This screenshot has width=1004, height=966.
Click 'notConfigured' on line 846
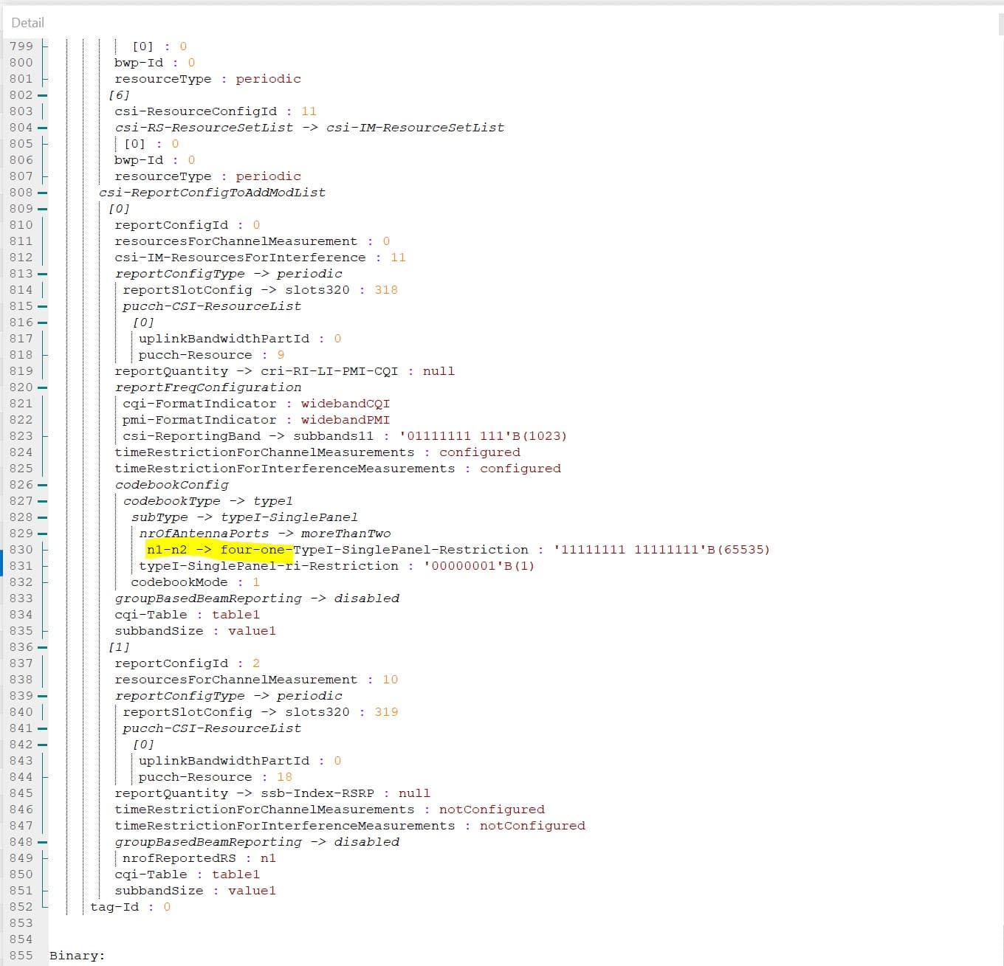click(x=492, y=810)
